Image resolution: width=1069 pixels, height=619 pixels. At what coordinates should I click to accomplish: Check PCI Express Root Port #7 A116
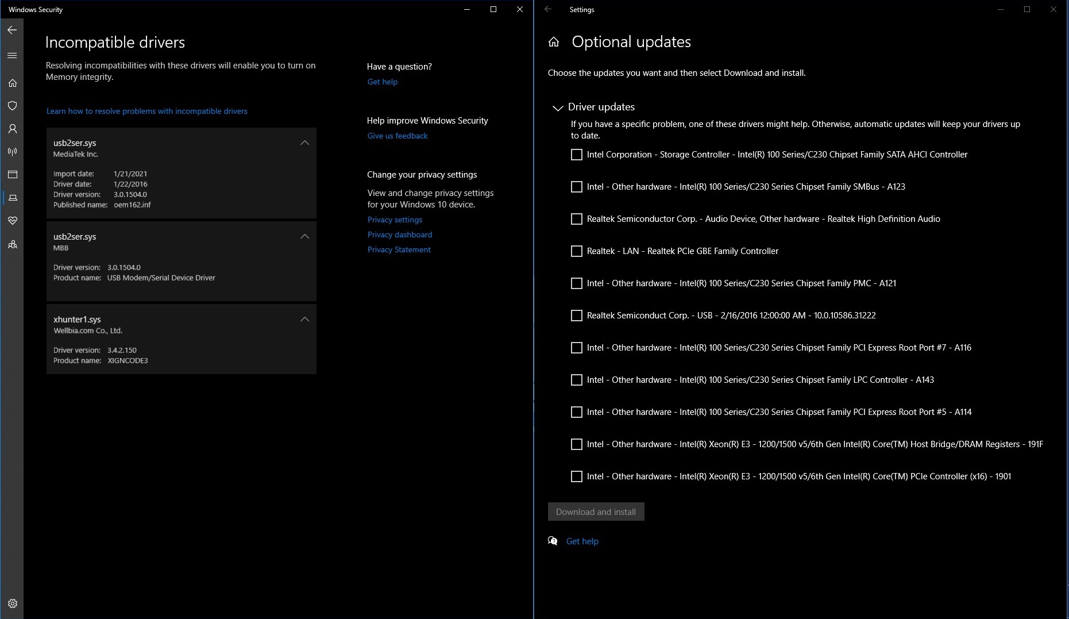click(x=577, y=348)
